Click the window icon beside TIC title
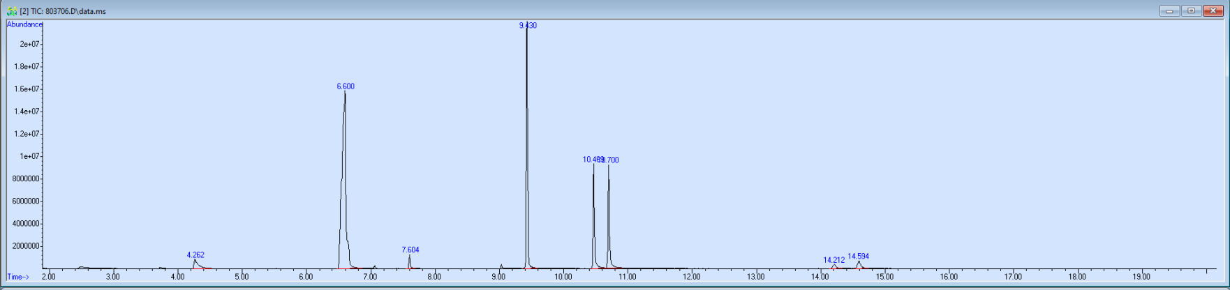Screen dimensions: 1230x290 pos(12,11)
